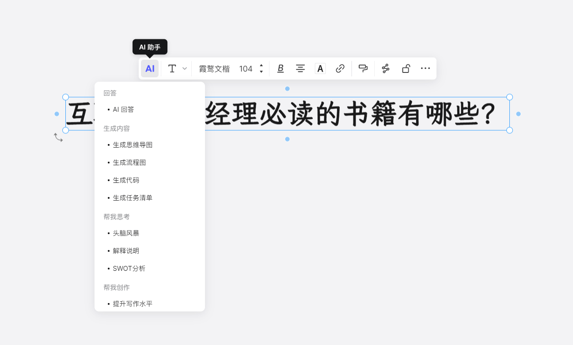
Task: Increase font size with up stepper arrow
Action: pyautogui.click(x=261, y=65)
